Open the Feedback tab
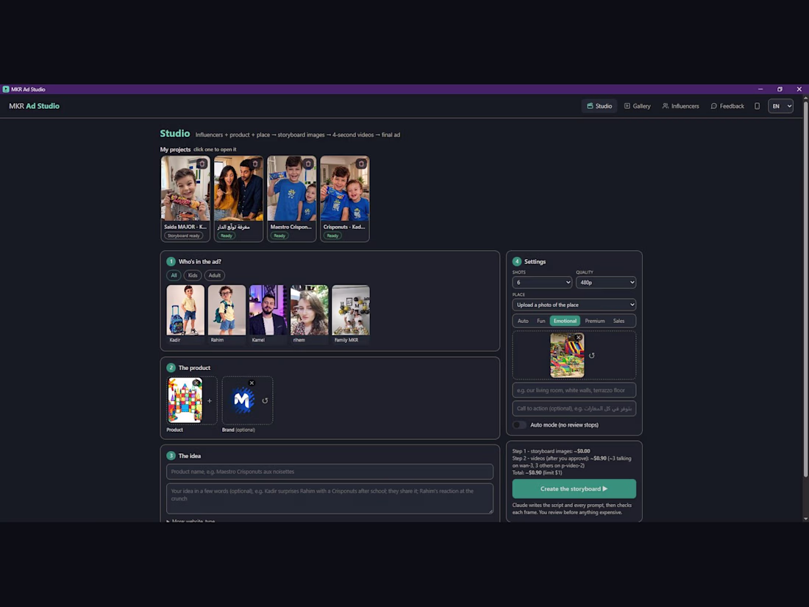This screenshot has width=809, height=607. [727, 106]
